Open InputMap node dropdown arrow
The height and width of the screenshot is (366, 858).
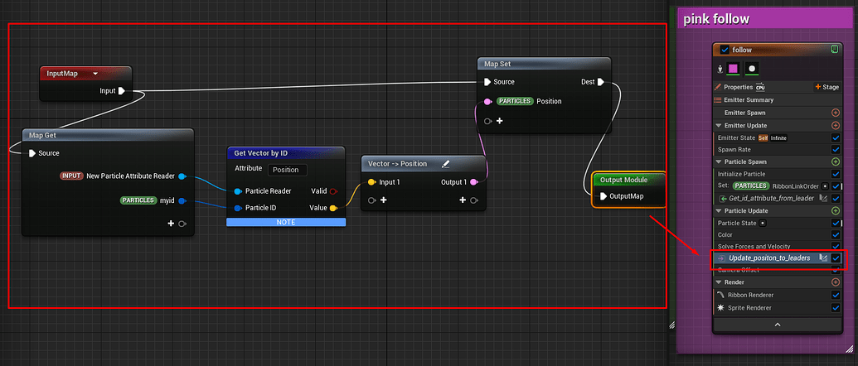(95, 73)
